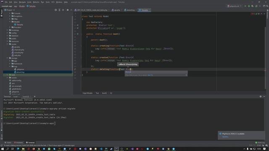Viewport: 269px width, 151px height.
Task: Hide the terminal panel with minus icon
Action: pos(264,96)
